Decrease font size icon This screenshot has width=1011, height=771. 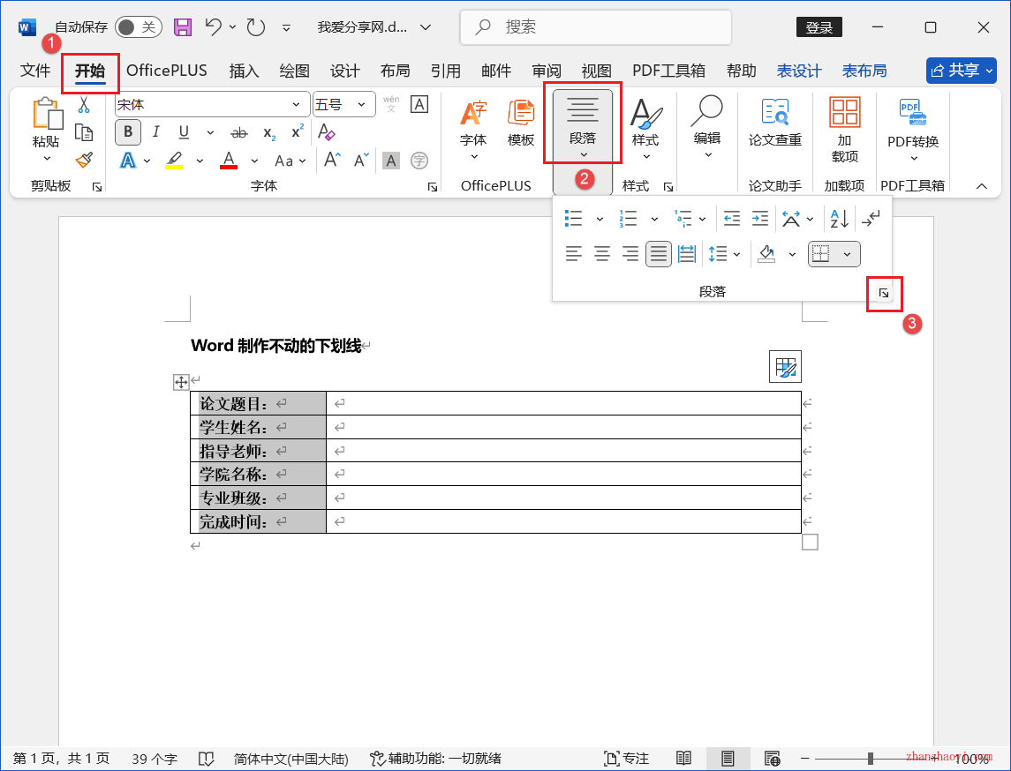click(x=362, y=160)
